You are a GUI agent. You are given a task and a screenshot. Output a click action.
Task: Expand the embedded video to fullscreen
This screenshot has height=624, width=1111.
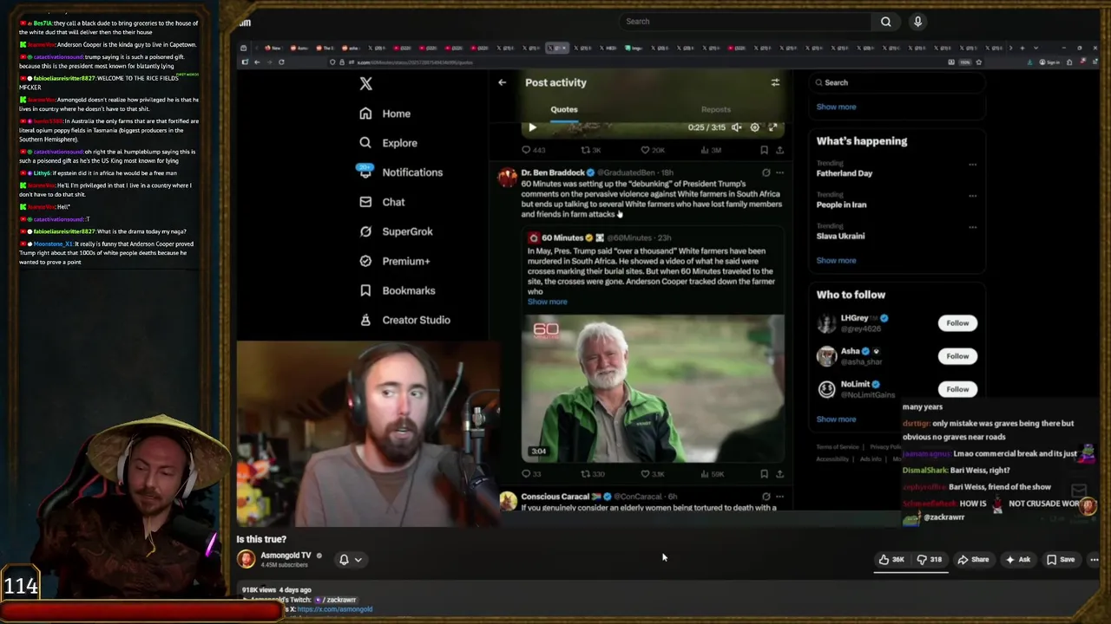coord(772,127)
